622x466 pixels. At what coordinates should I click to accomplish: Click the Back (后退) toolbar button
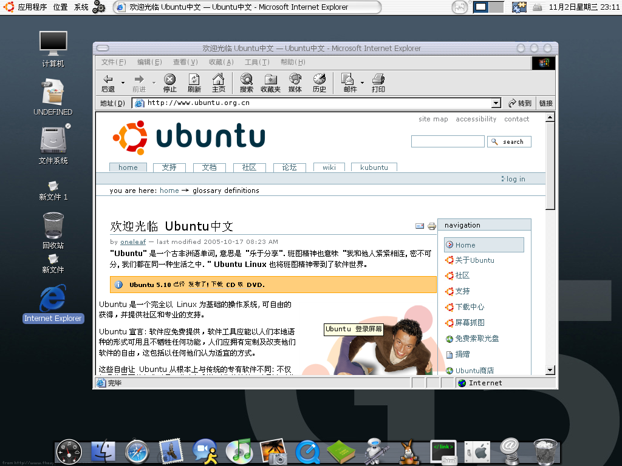pyautogui.click(x=108, y=83)
